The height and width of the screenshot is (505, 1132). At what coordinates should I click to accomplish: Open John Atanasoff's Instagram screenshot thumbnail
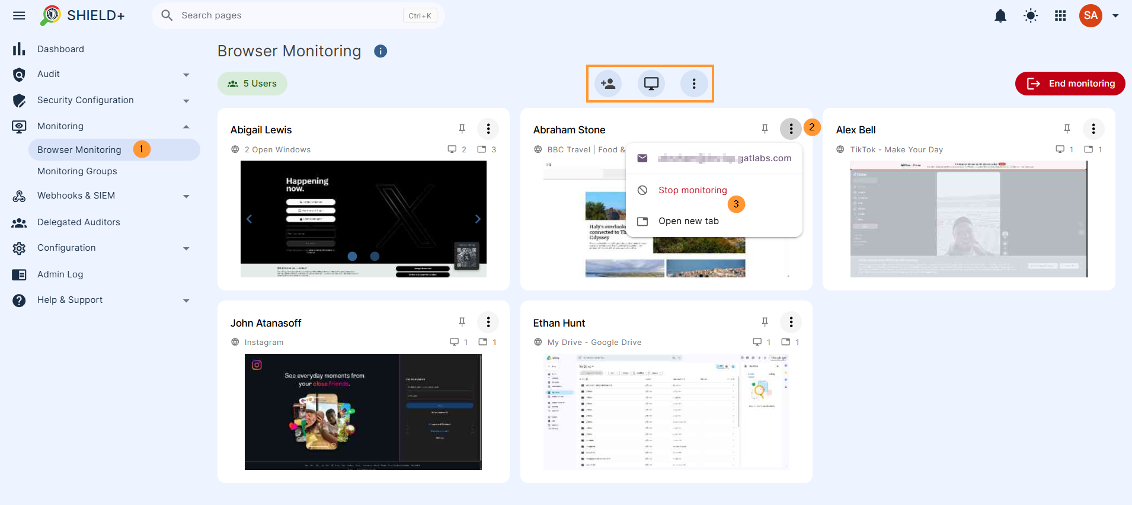[x=363, y=412]
